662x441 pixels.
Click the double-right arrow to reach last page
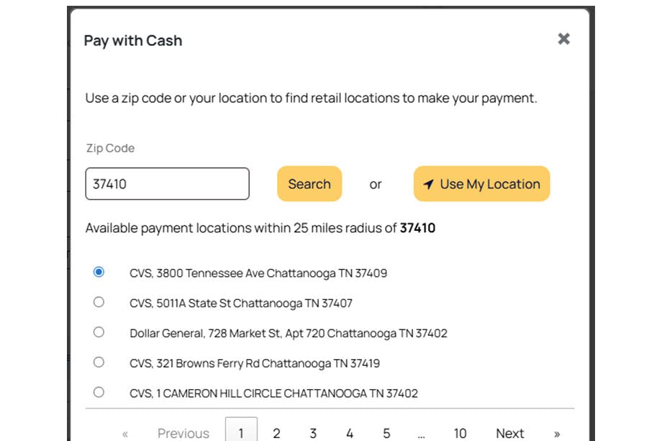(557, 432)
